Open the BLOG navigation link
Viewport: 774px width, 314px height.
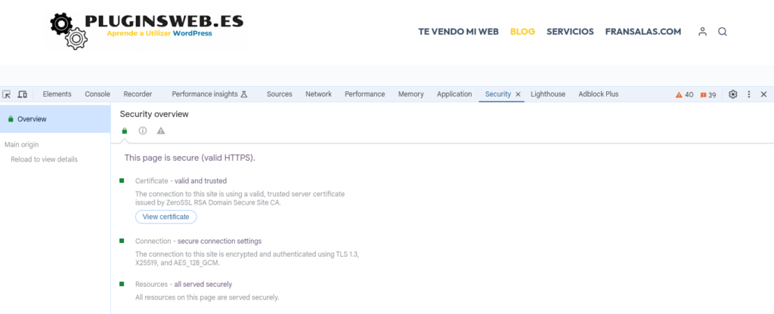[523, 32]
